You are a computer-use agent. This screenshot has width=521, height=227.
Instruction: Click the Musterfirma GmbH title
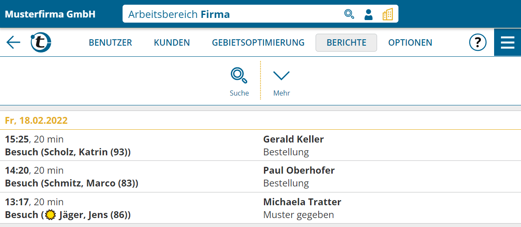coord(50,14)
